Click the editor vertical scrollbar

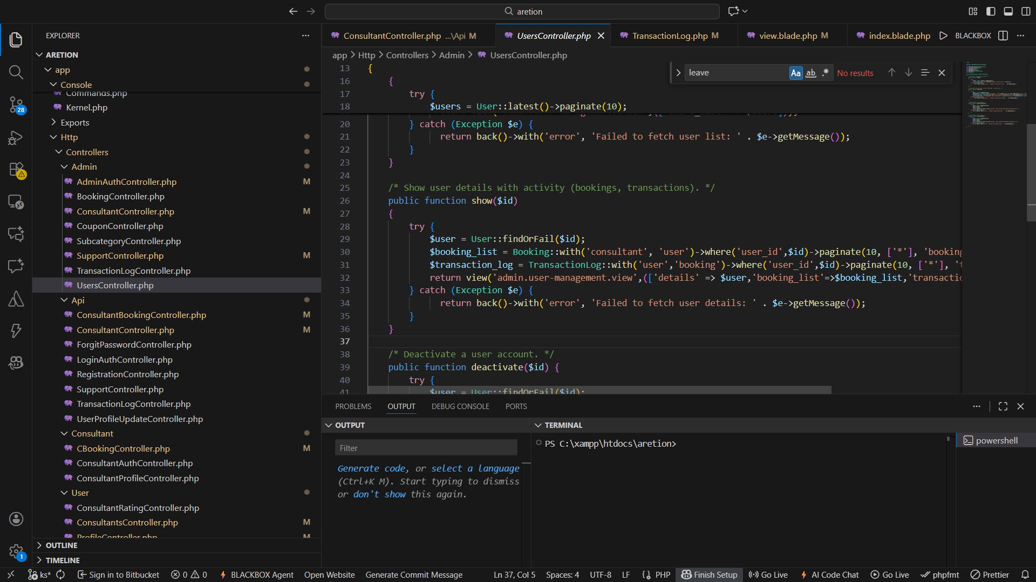click(1031, 172)
